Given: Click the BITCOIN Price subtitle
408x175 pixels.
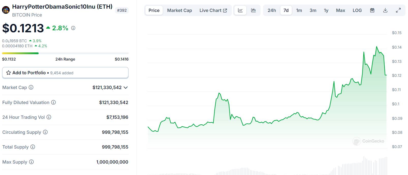Looking at the screenshot, I should [27, 15].
